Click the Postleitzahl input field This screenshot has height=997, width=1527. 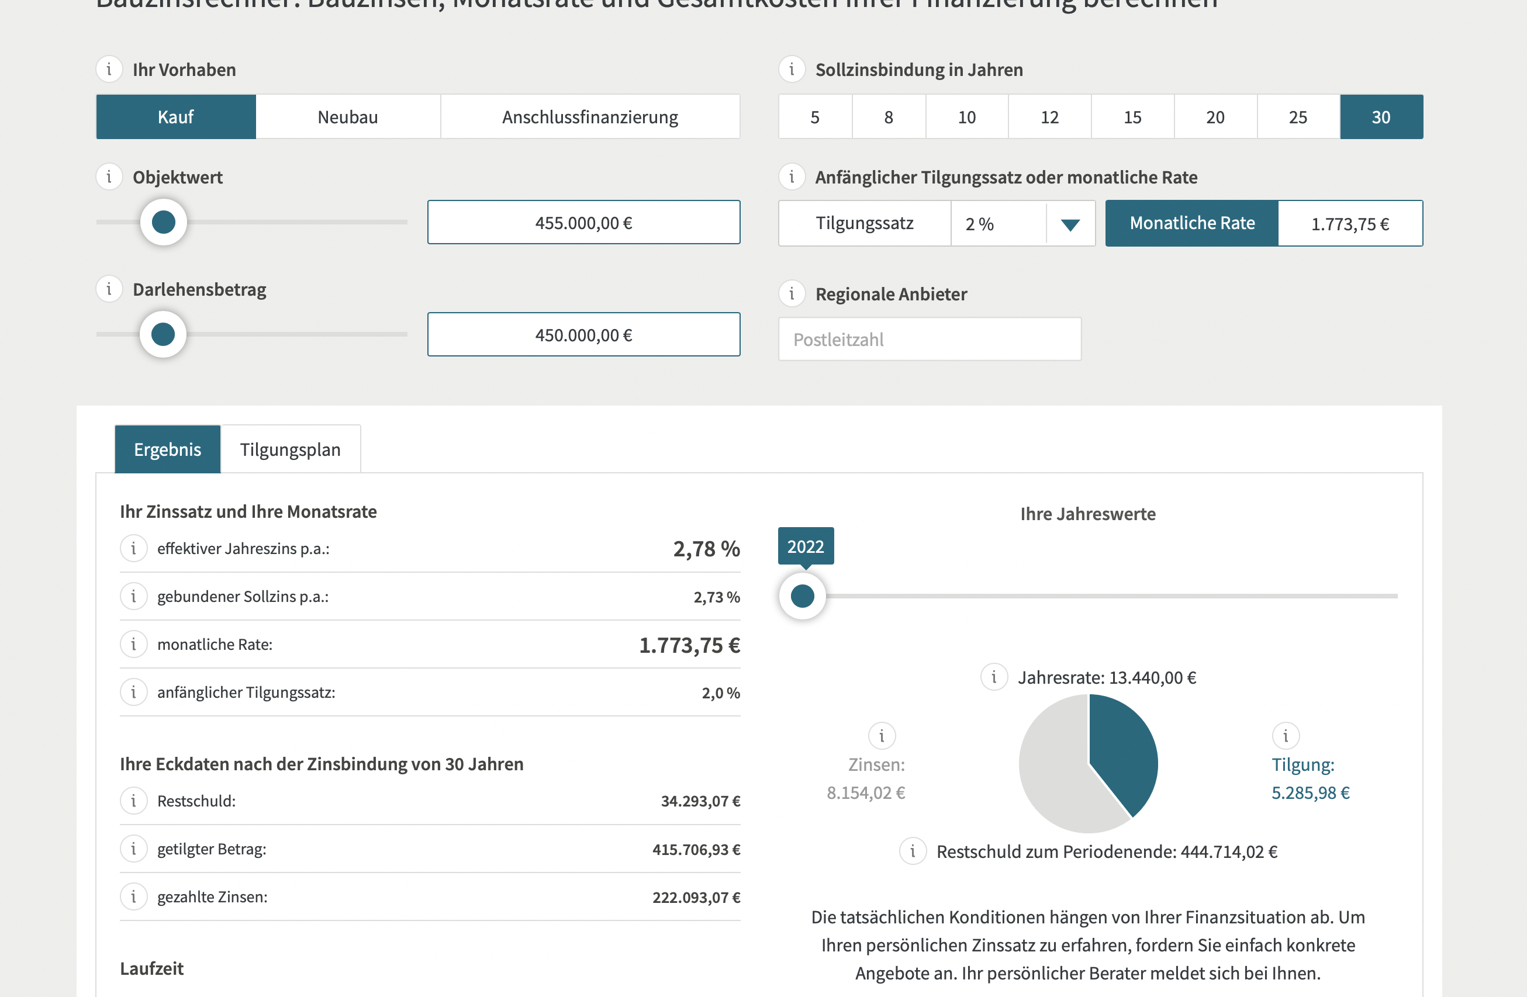(x=929, y=340)
